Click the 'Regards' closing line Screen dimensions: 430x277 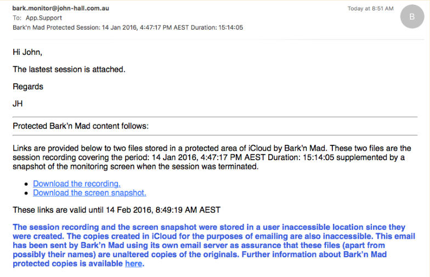(x=28, y=87)
